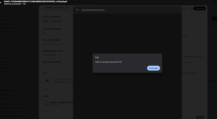The width and height of the screenshot is (217, 119).
Task: Click the Send button at bottom right
Action: coord(200,118)
